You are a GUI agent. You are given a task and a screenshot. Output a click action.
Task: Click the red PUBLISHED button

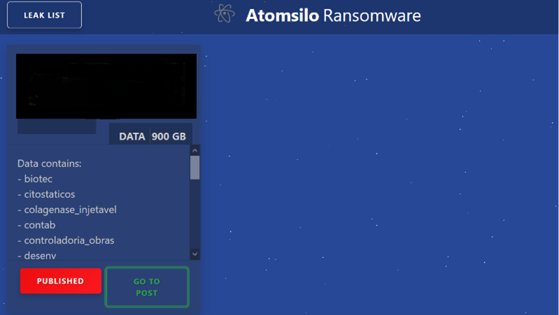(x=61, y=281)
